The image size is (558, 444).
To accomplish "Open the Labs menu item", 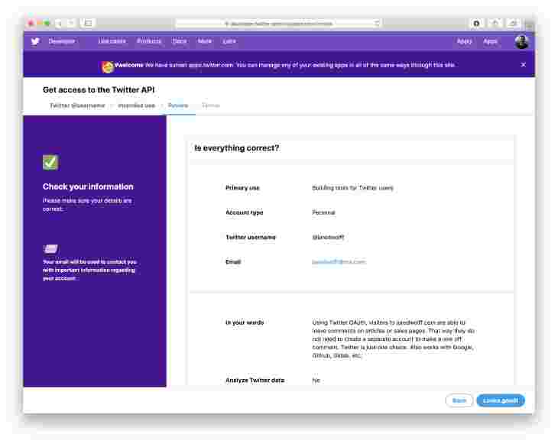I will point(229,41).
